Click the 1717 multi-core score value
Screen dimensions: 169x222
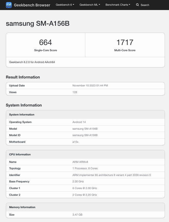tap(125, 42)
